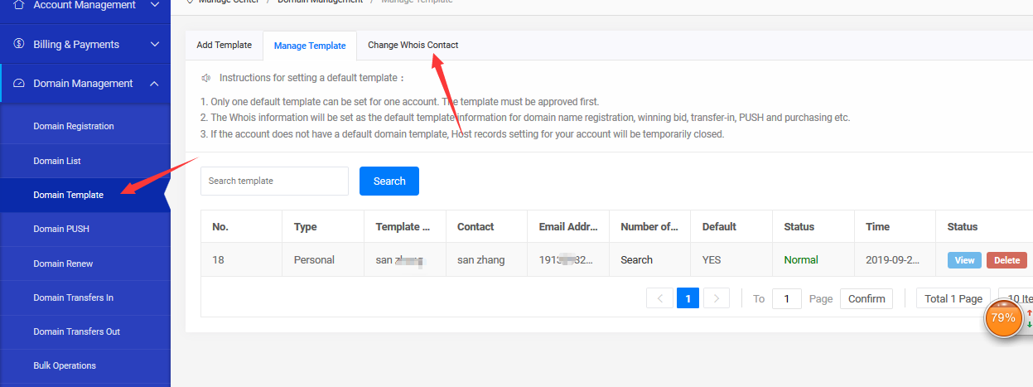This screenshot has width=1033, height=387.
Task: Expand the Account Management menu chevron
Action: pyautogui.click(x=154, y=5)
